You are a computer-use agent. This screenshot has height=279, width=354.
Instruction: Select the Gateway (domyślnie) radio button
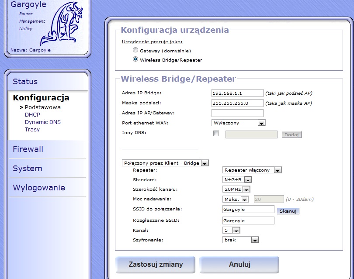point(136,50)
